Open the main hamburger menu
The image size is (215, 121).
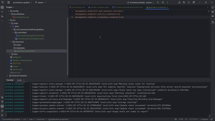[x=8, y=2]
